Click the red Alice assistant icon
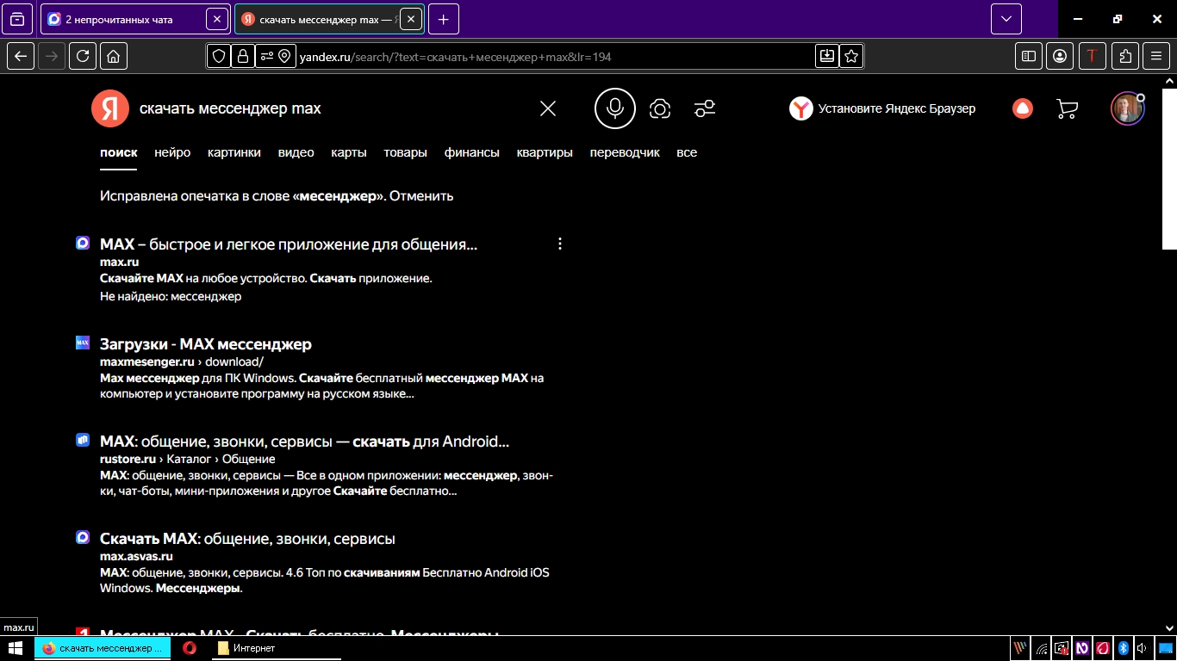This screenshot has height=661, width=1177. 1023,108
